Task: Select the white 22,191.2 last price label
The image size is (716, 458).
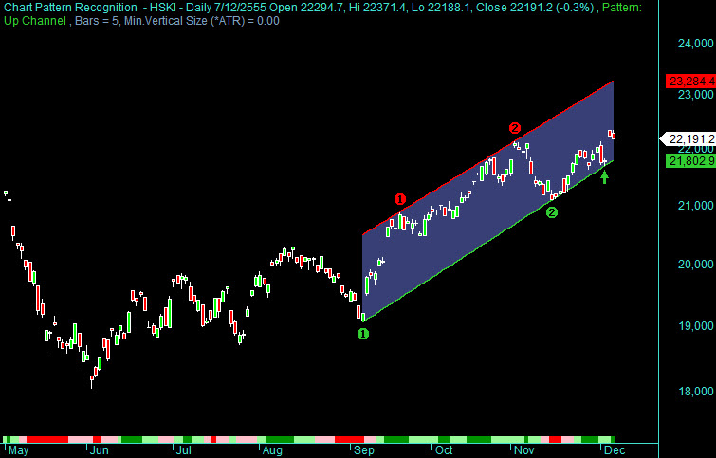Action: tap(689, 139)
